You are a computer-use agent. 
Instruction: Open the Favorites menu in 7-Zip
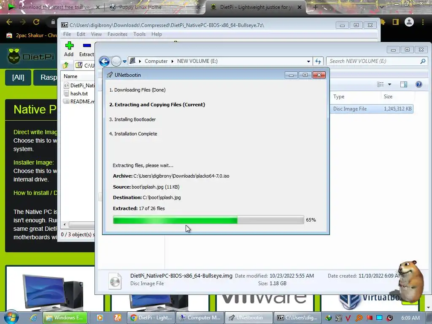click(117, 34)
